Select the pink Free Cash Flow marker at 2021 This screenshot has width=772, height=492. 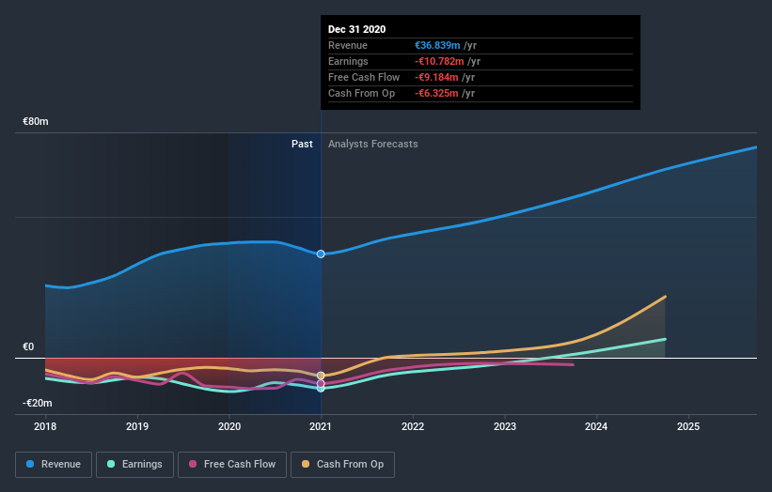321,383
